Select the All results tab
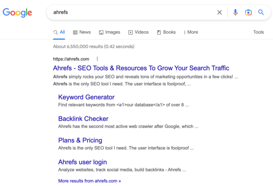The height and width of the screenshot is (186, 273). coord(59,32)
